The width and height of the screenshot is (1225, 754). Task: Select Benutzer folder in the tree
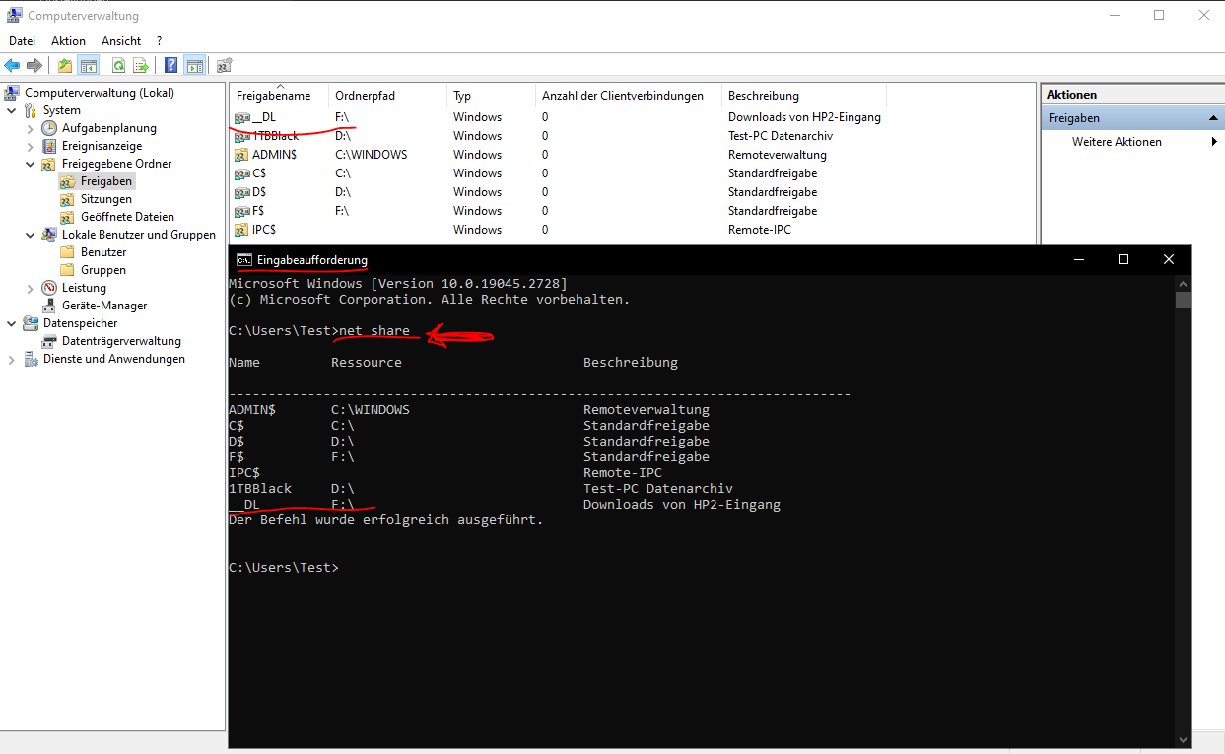click(x=103, y=252)
